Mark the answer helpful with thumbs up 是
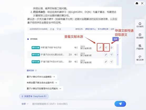Image resolution: width=146 pixels, height=110 pixels. tap(52, 29)
